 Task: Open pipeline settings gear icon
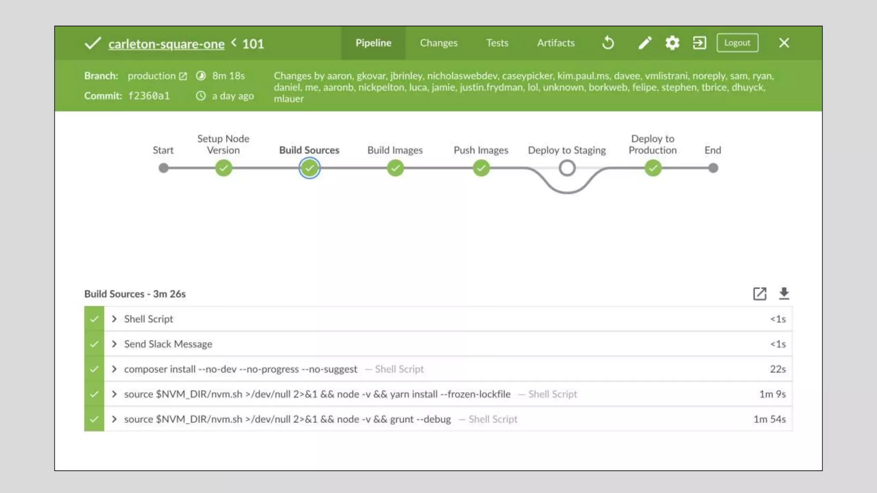pyautogui.click(x=672, y=43)
